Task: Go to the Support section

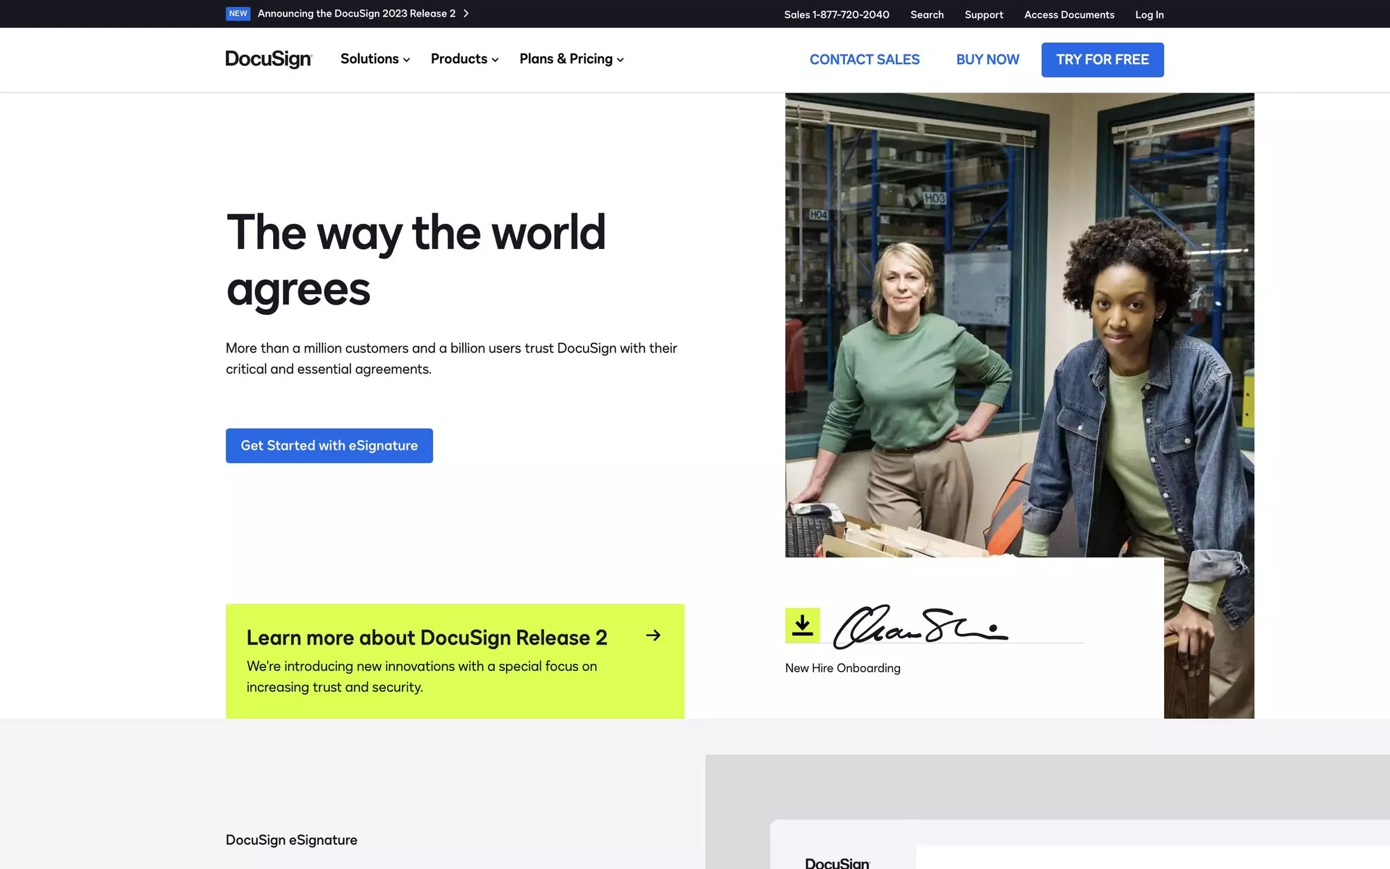Action: 983,14
